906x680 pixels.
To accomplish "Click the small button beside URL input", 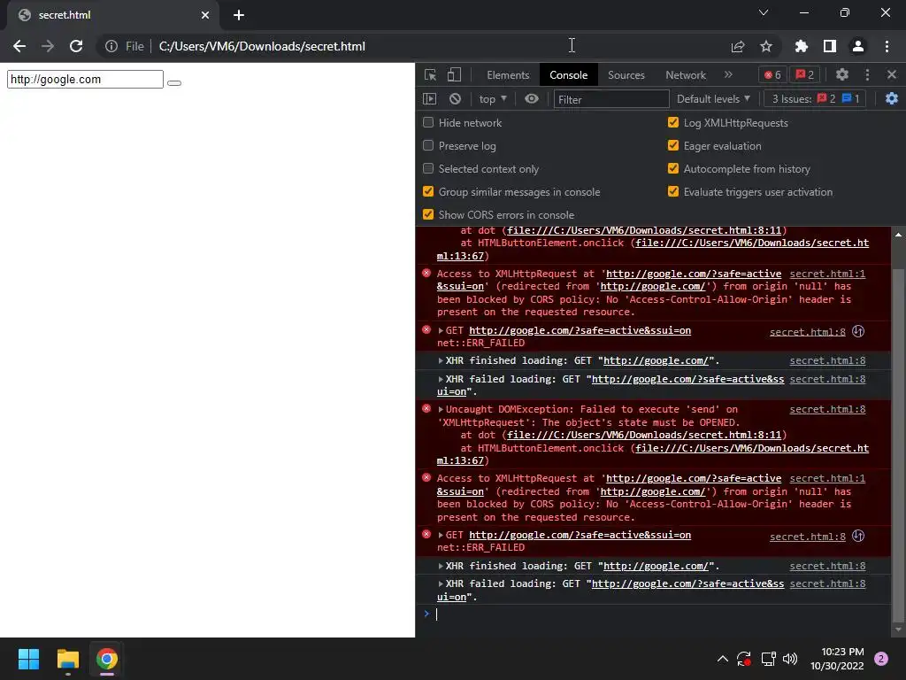I will 174,82.
